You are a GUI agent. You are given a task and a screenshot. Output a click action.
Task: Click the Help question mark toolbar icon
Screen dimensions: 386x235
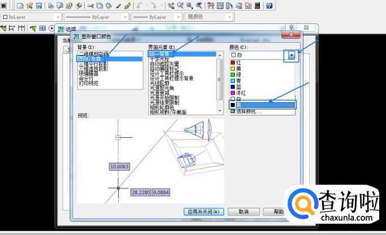pyautogui.click(x=269, y=6)
